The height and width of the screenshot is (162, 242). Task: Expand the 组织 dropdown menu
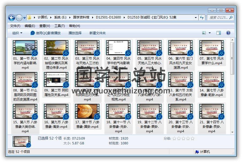tap(17, 33)
